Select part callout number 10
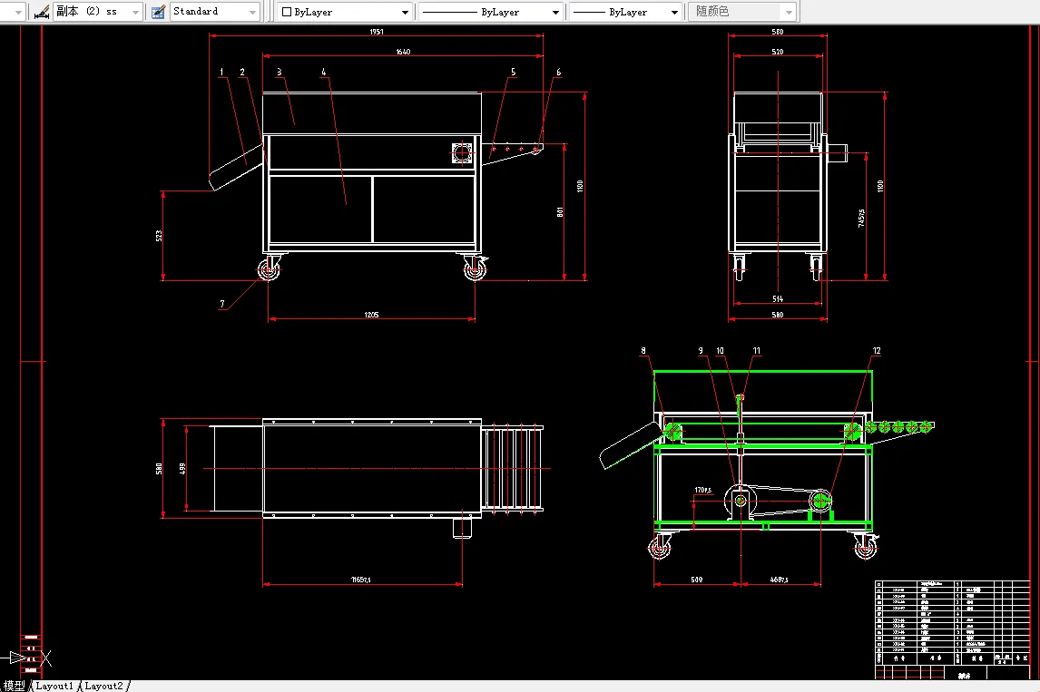The height and width of the screenshot is (692, 1040). tap(720, 351)
